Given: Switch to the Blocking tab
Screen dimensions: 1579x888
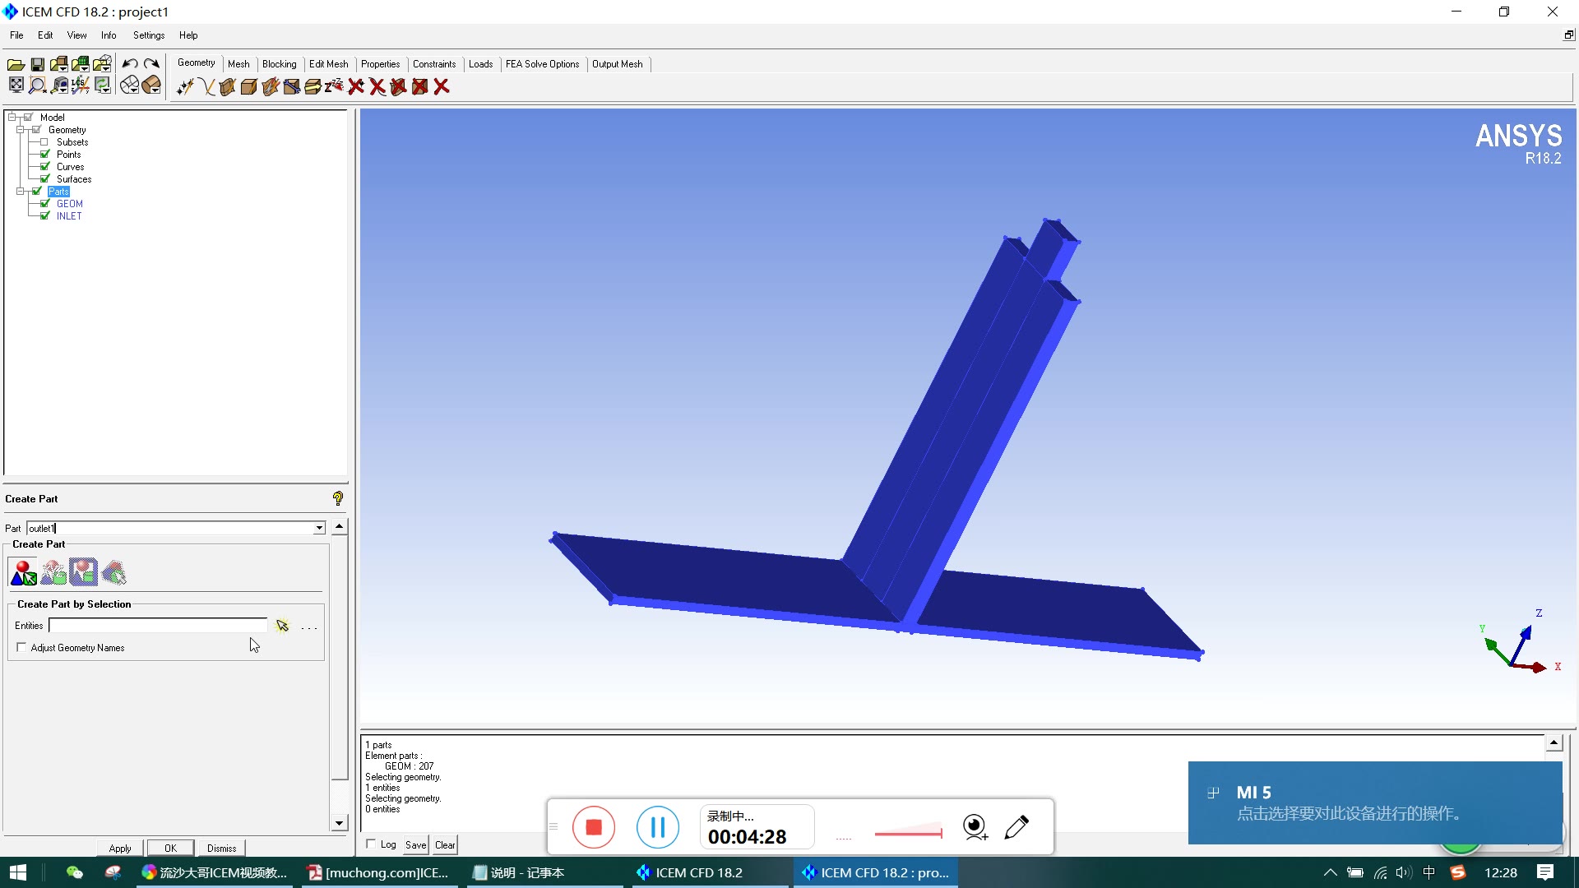Looking at the screenshot, I should click(280, 63).
